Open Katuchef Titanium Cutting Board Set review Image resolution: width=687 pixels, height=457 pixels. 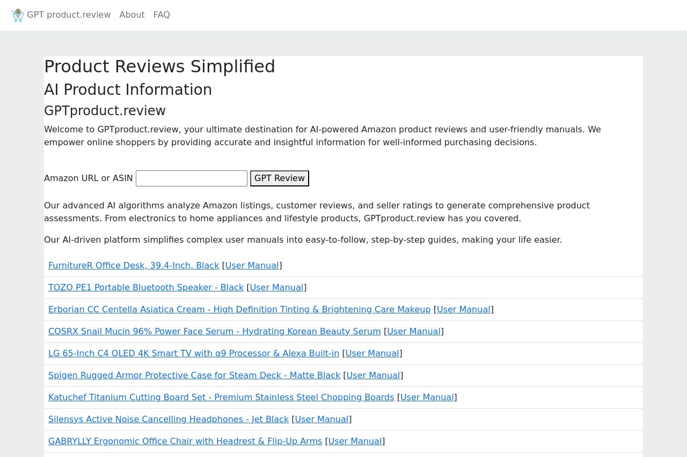tap(221, 398)
